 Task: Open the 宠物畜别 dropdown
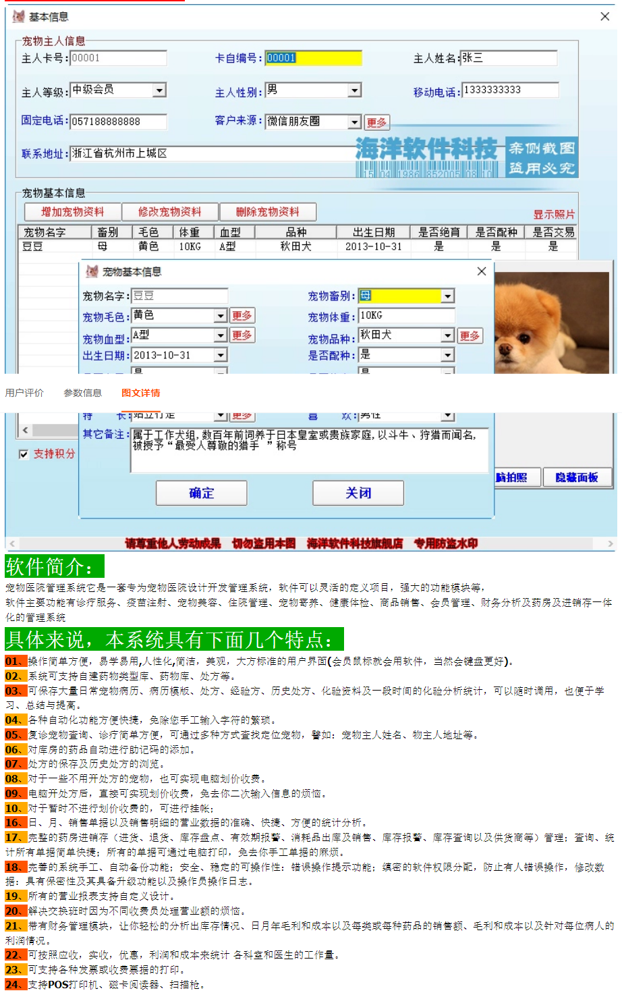coord(447,296)
